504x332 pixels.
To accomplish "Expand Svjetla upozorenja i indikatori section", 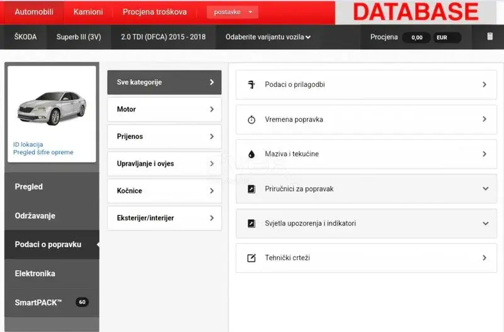I will click(x=486, y=224).
